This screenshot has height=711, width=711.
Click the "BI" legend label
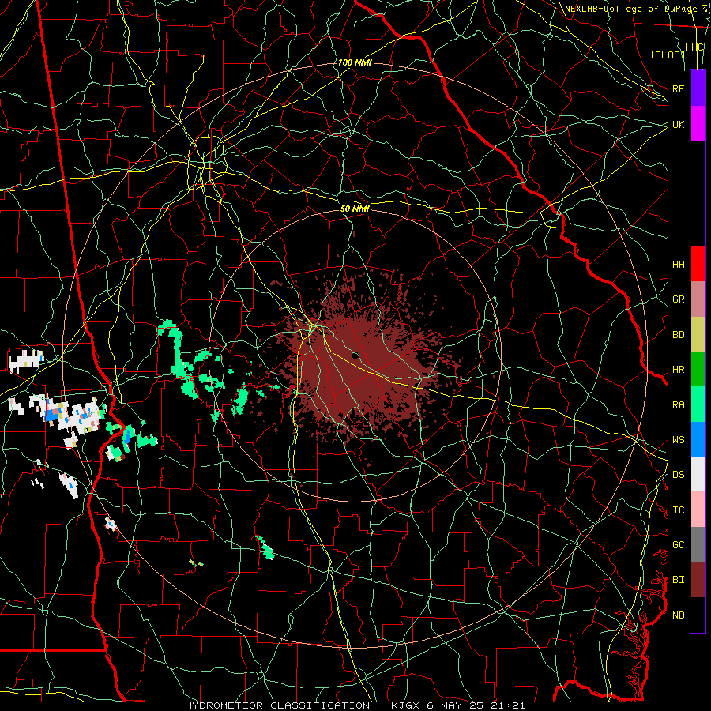point(678,580)
